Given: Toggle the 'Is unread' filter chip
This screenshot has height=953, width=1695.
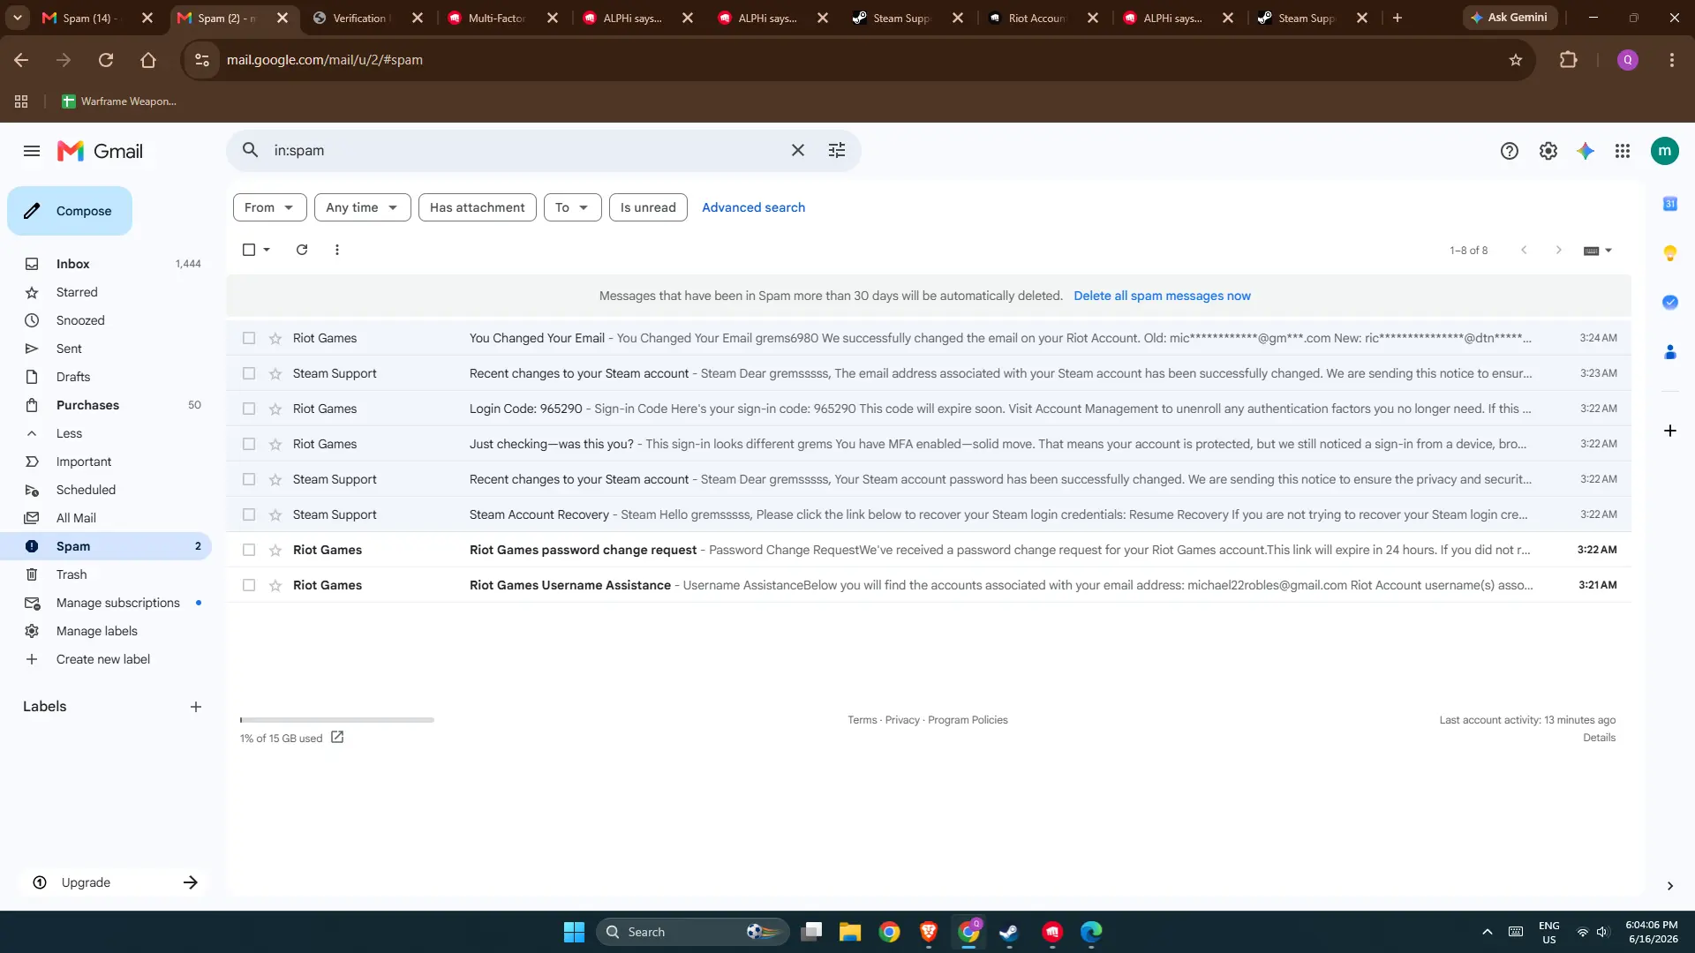Looking at the screenshot, I should 648,207.
